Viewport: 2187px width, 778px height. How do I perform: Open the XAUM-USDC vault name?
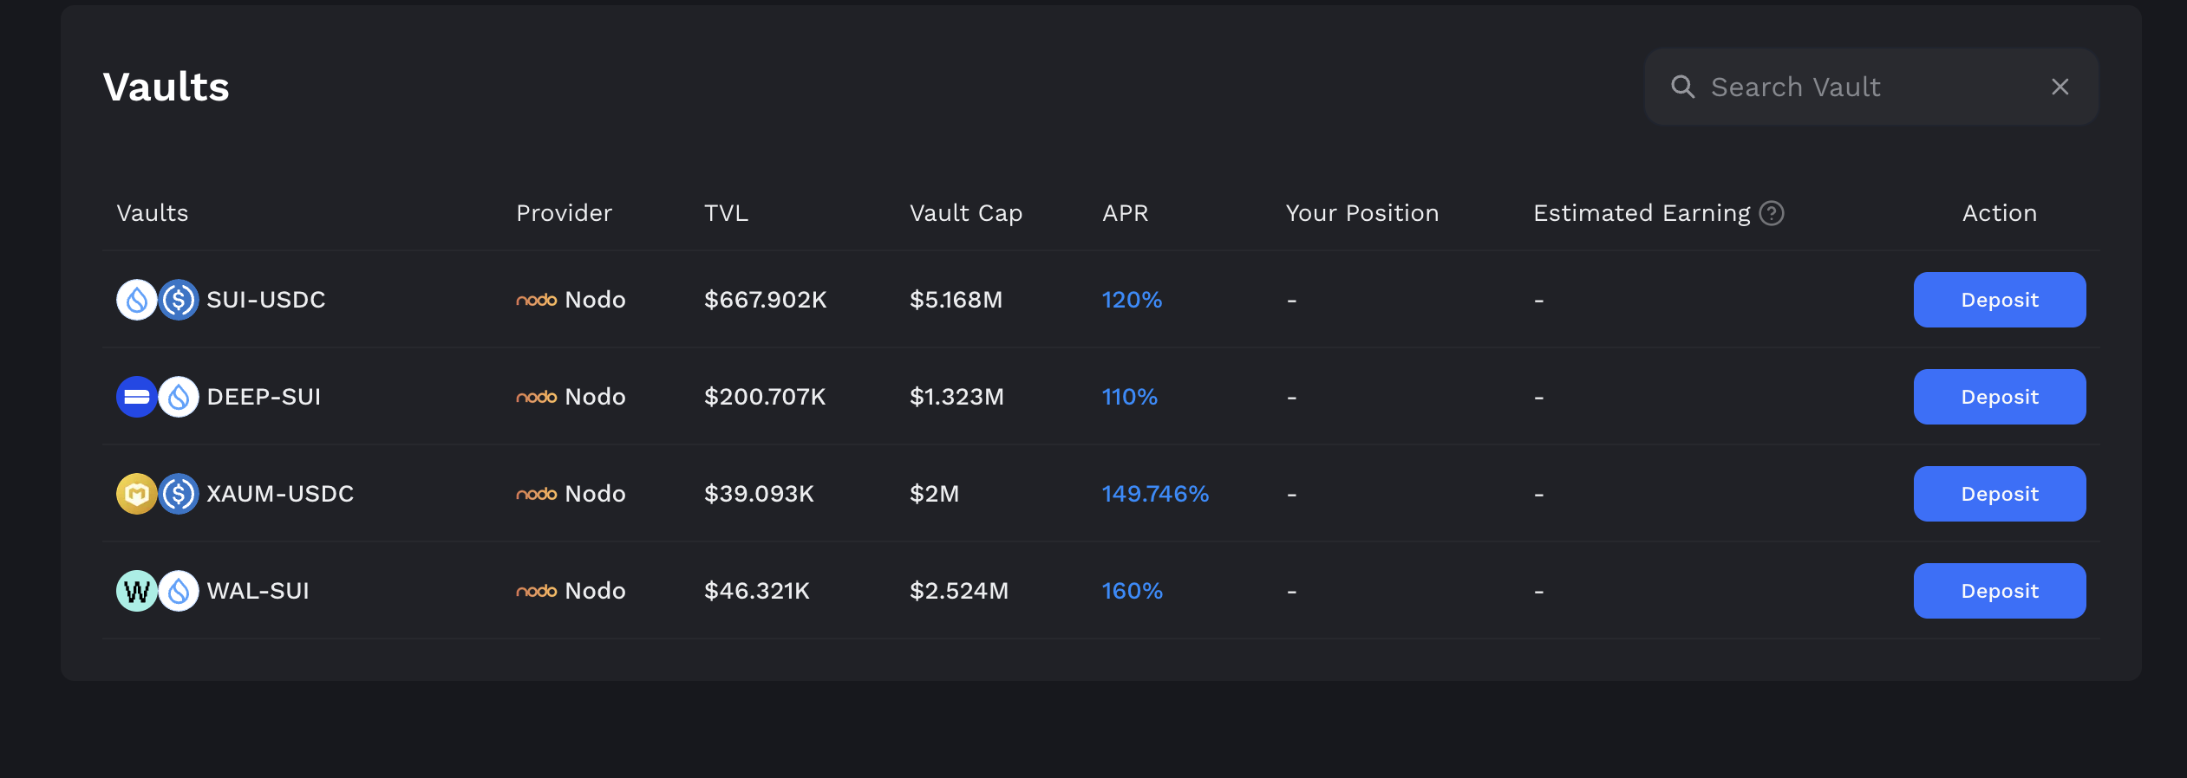(279, 494)
